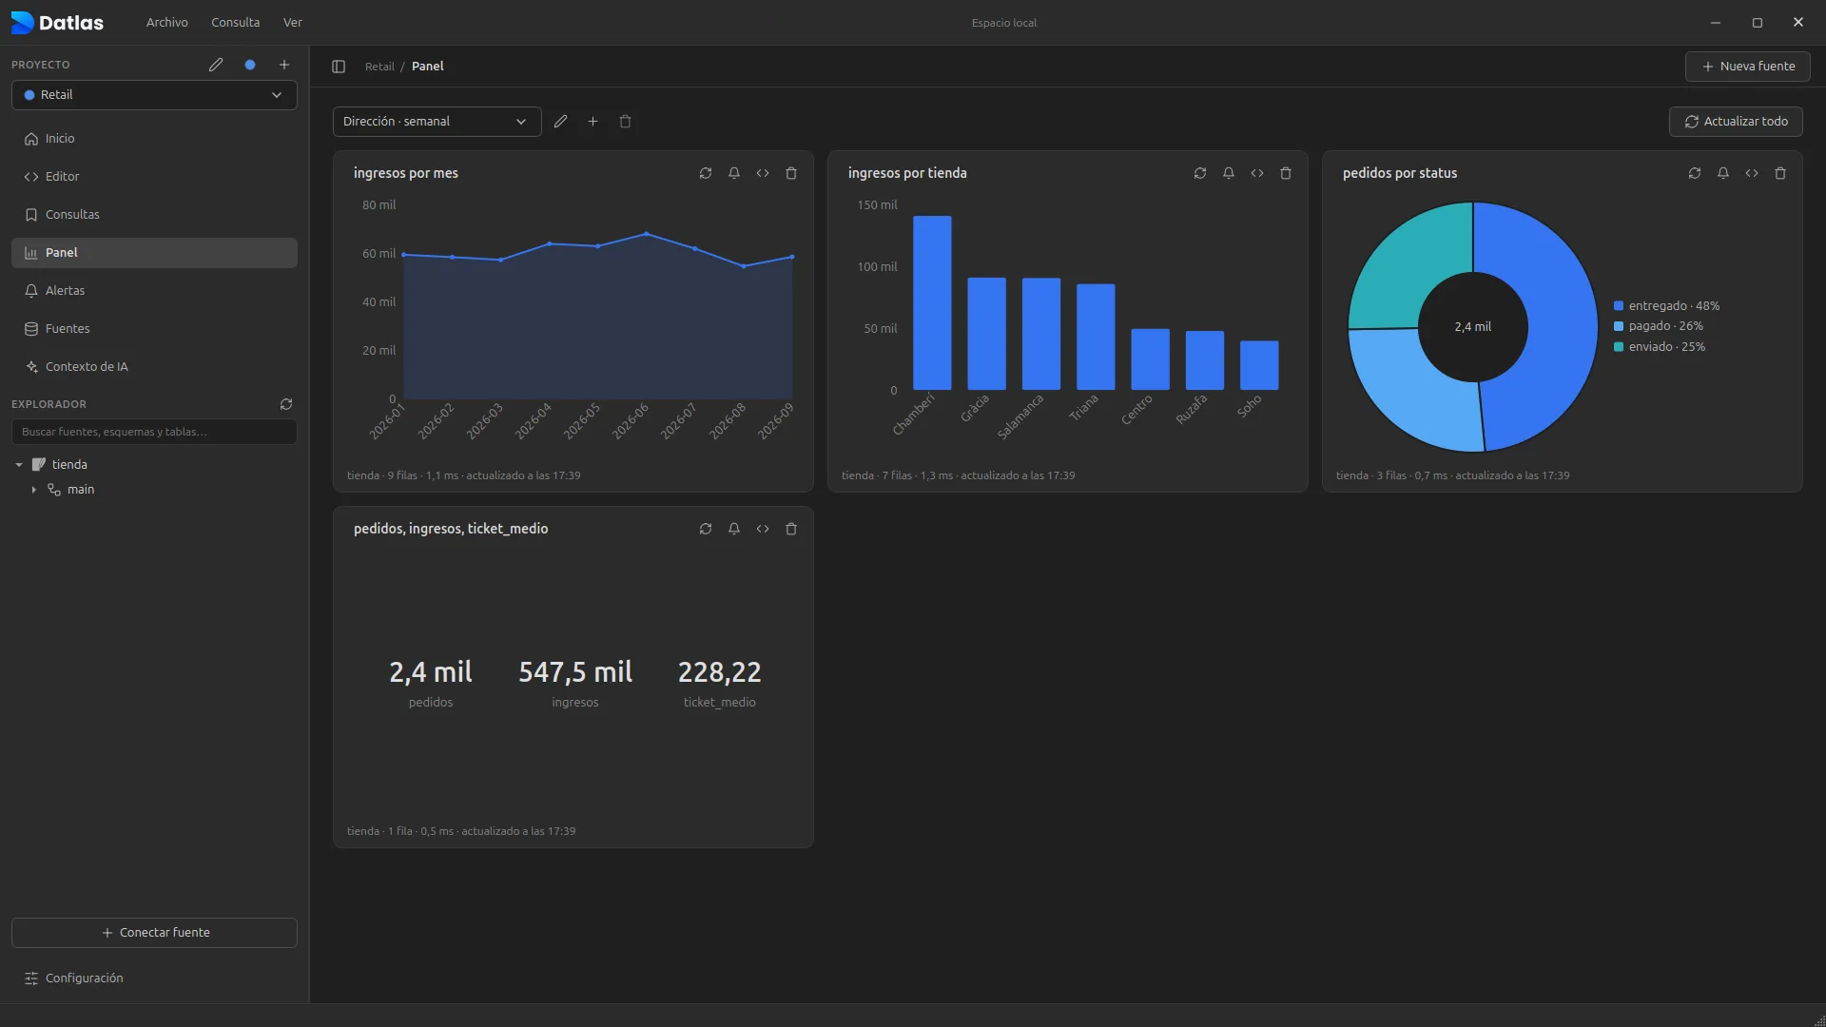
Task: Delete the 'pedidos, ingresos, ticket_medio' card
Action: 791,529
